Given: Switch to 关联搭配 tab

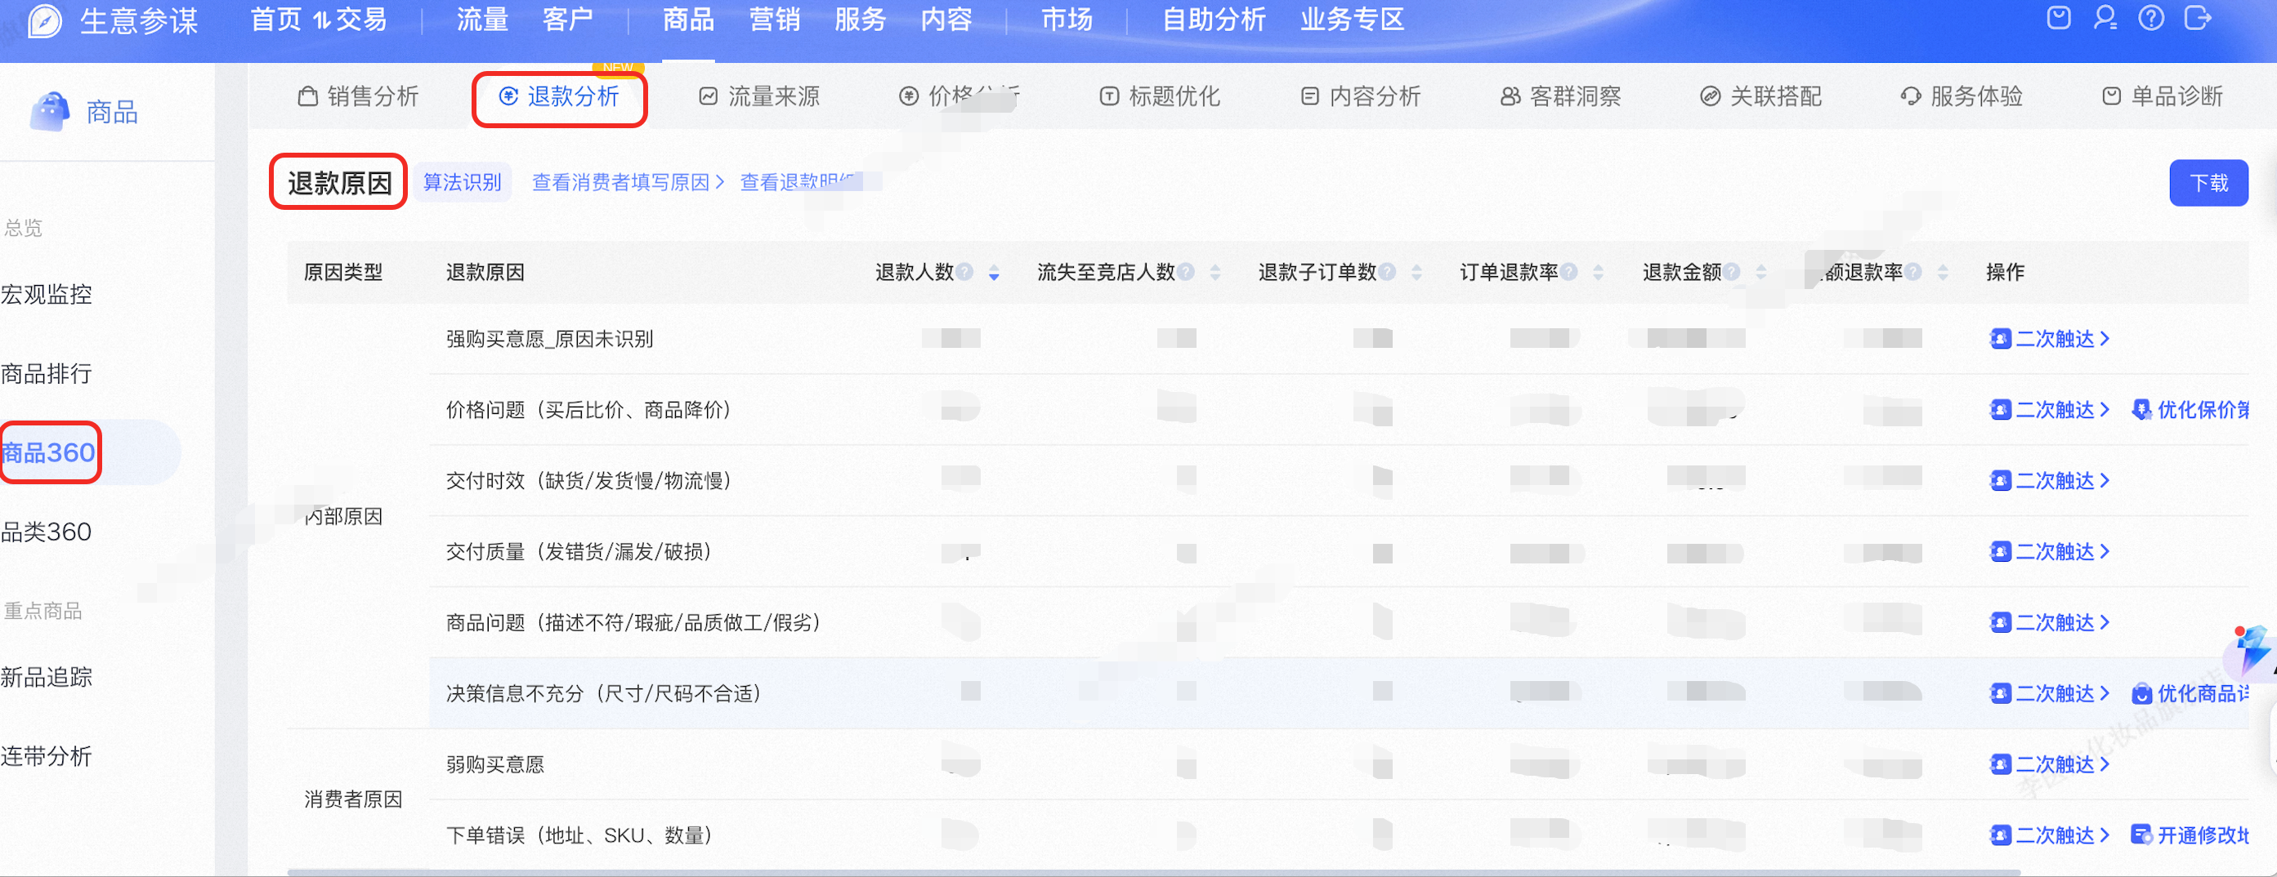Looking at the screenshot, I should coord(1760,96).
